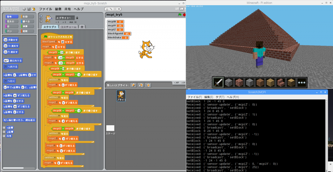The width and height of the screenshot is (333, 172).
Task: Select the scissors delete tool
Action: point(111,9)
